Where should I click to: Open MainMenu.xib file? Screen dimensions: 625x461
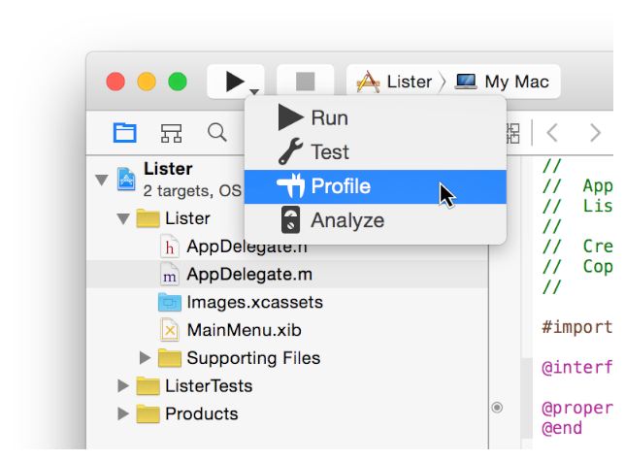243,330
